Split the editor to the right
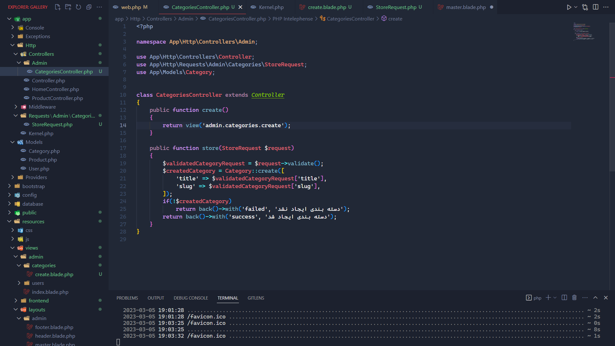The image size is (615, 346). [x=595, y=7]
